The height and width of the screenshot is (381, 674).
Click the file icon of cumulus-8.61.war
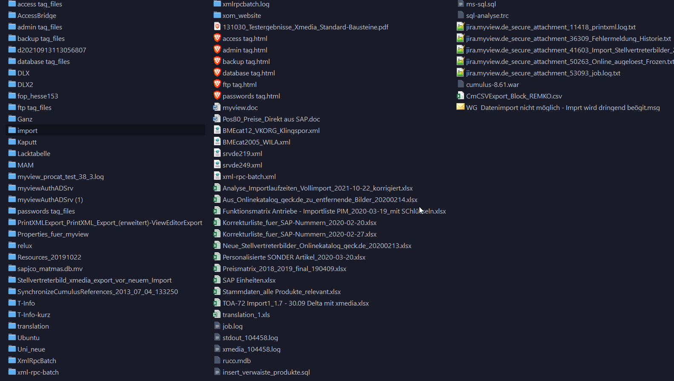(x=460, y=84)
